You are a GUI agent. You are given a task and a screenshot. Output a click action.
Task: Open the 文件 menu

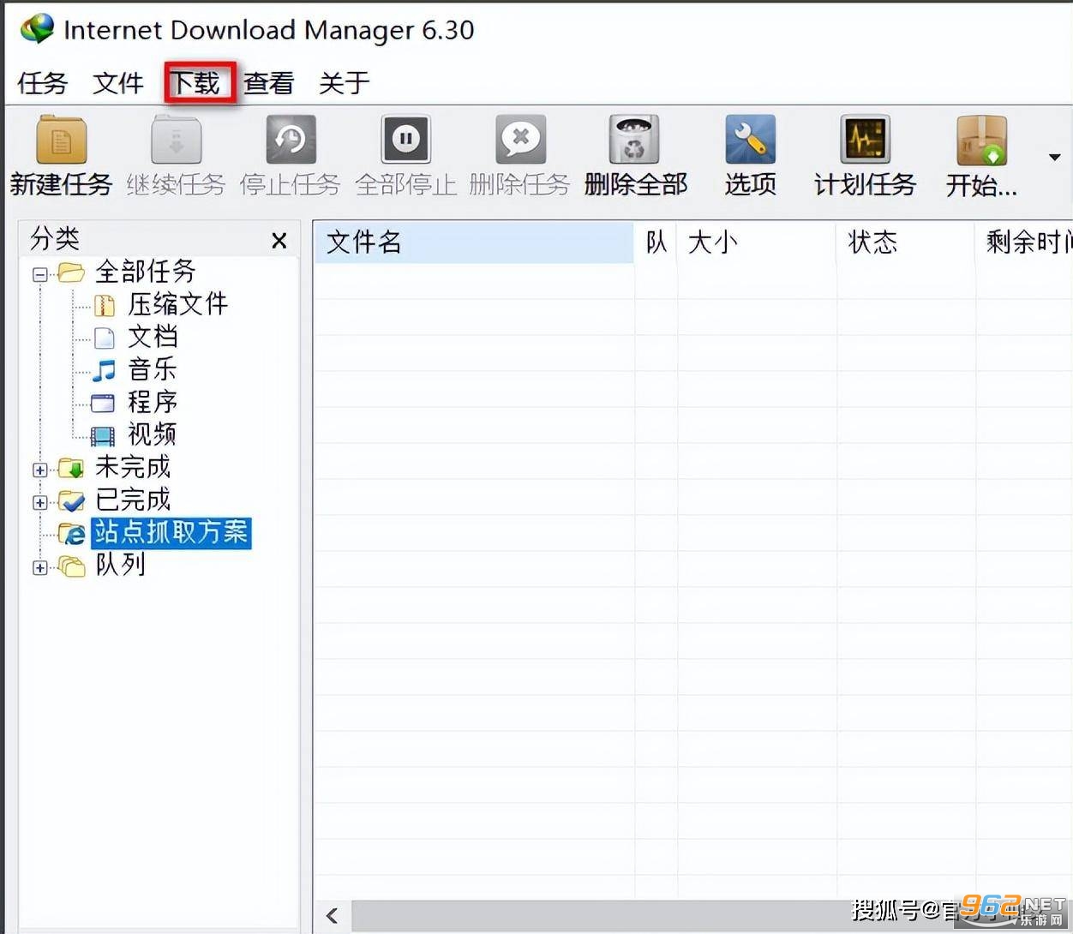(x=118, y=83)
